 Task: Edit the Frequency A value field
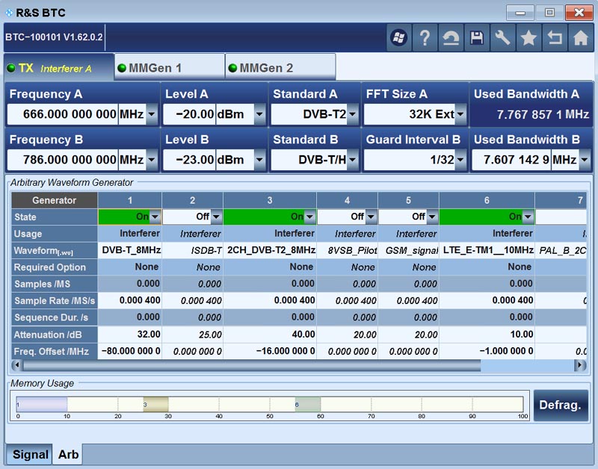(x=63, y=114)
